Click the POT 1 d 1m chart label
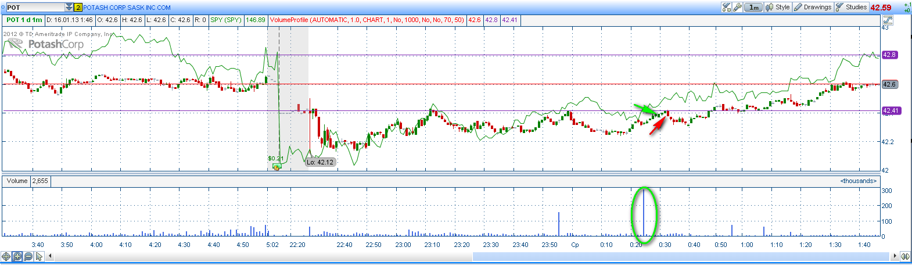 (x=24, y=20)
